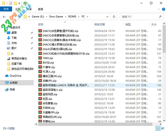The width and height of the screenshot is (166, 131).
Task: Click the refresh icon beside address bar
Action: 114,17
